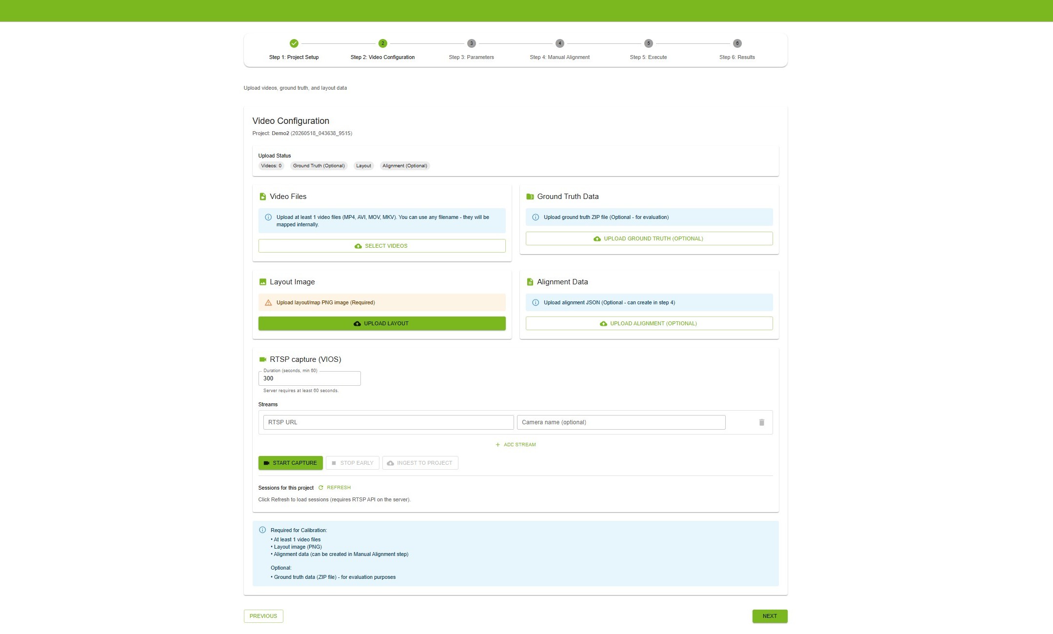Go back with the Previous button
Viewport: 1053px width, 634px height.
(263, 616)
